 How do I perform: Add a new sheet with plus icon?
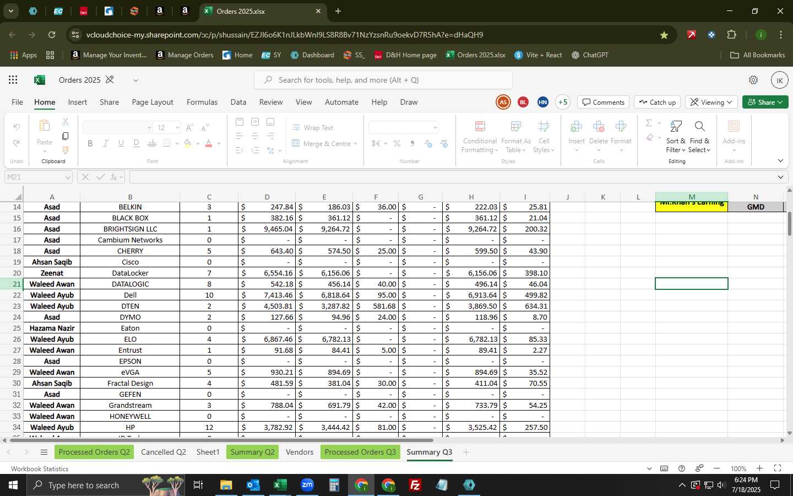point(466,452)
